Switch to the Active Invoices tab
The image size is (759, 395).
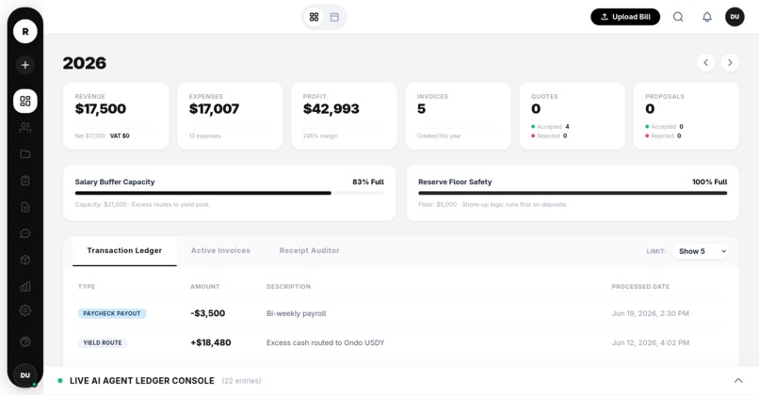220,250
